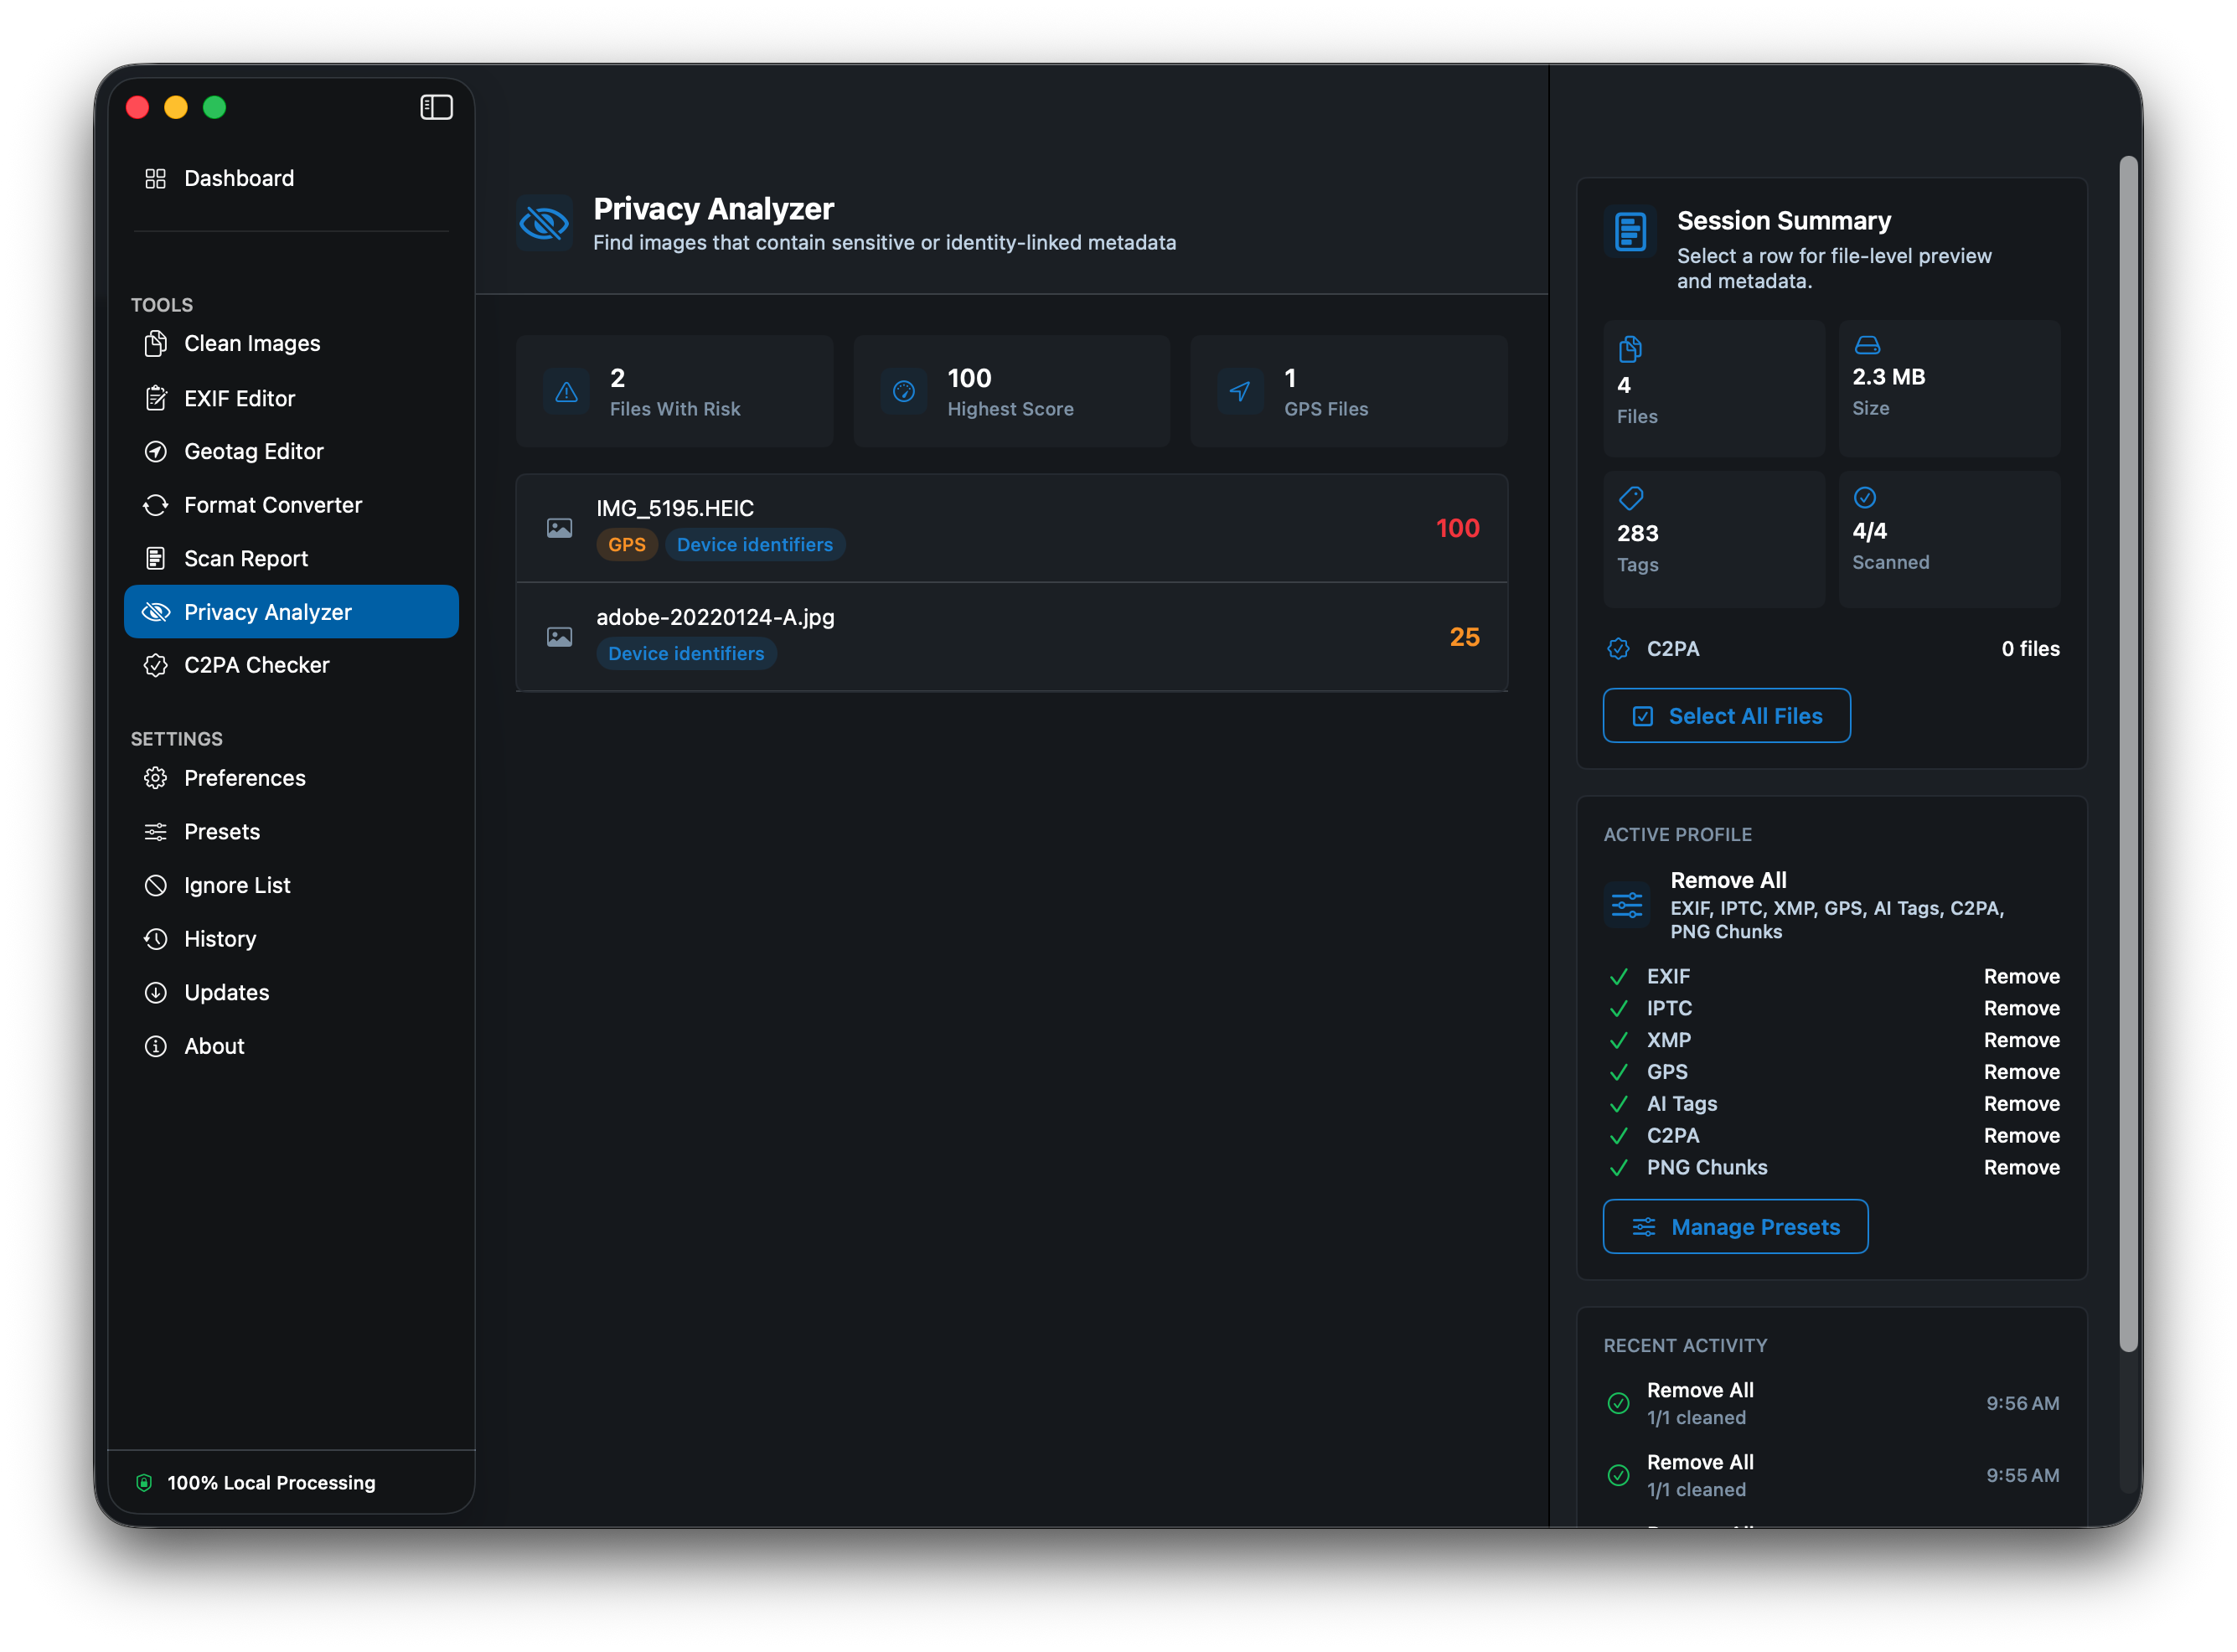Click the Dashboard grid icon
2237x1652 pixels.
[155, 178]
